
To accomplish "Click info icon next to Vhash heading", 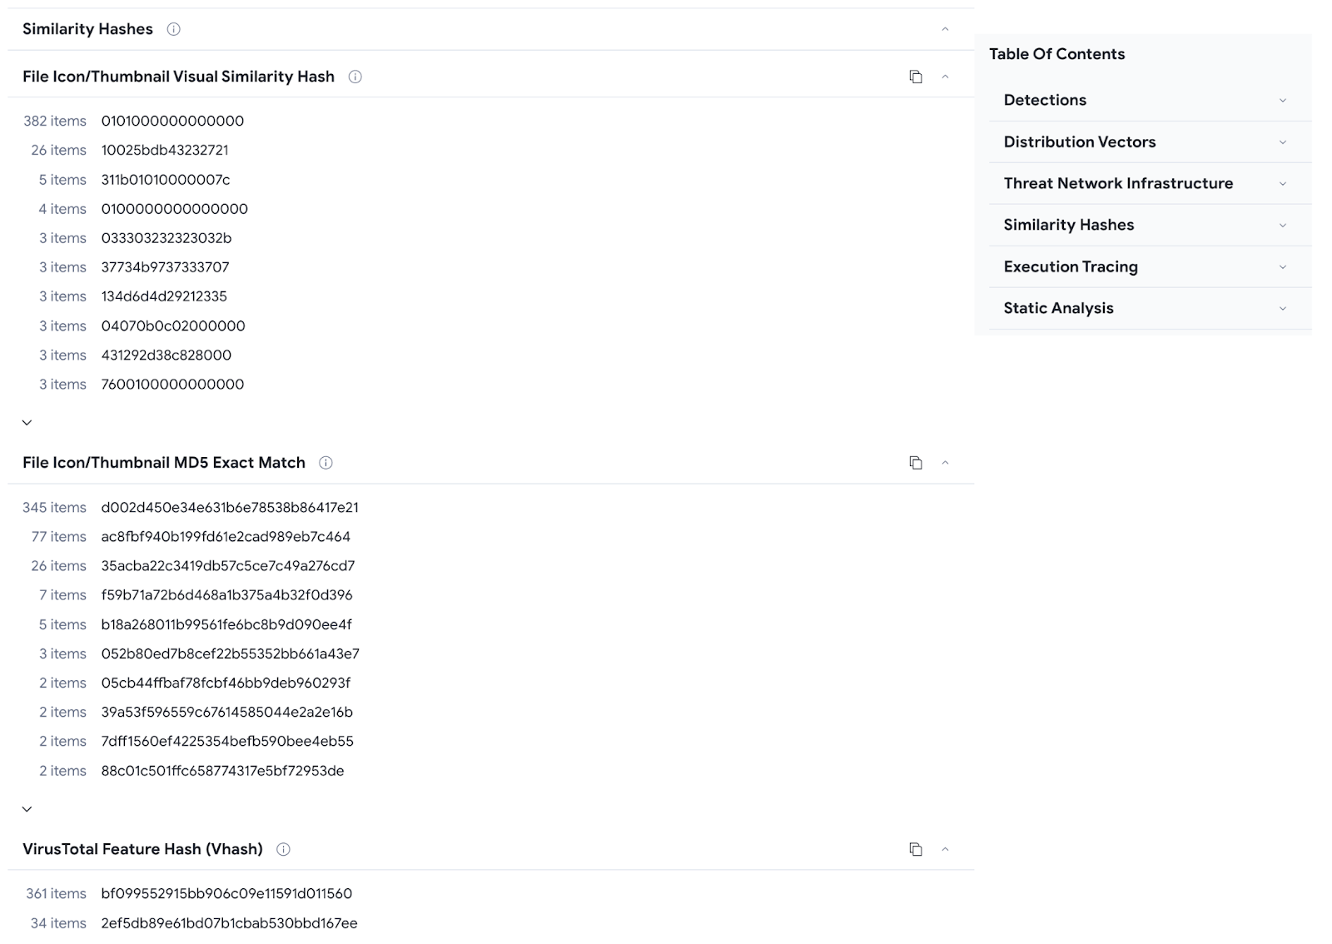I will point(283,849).
